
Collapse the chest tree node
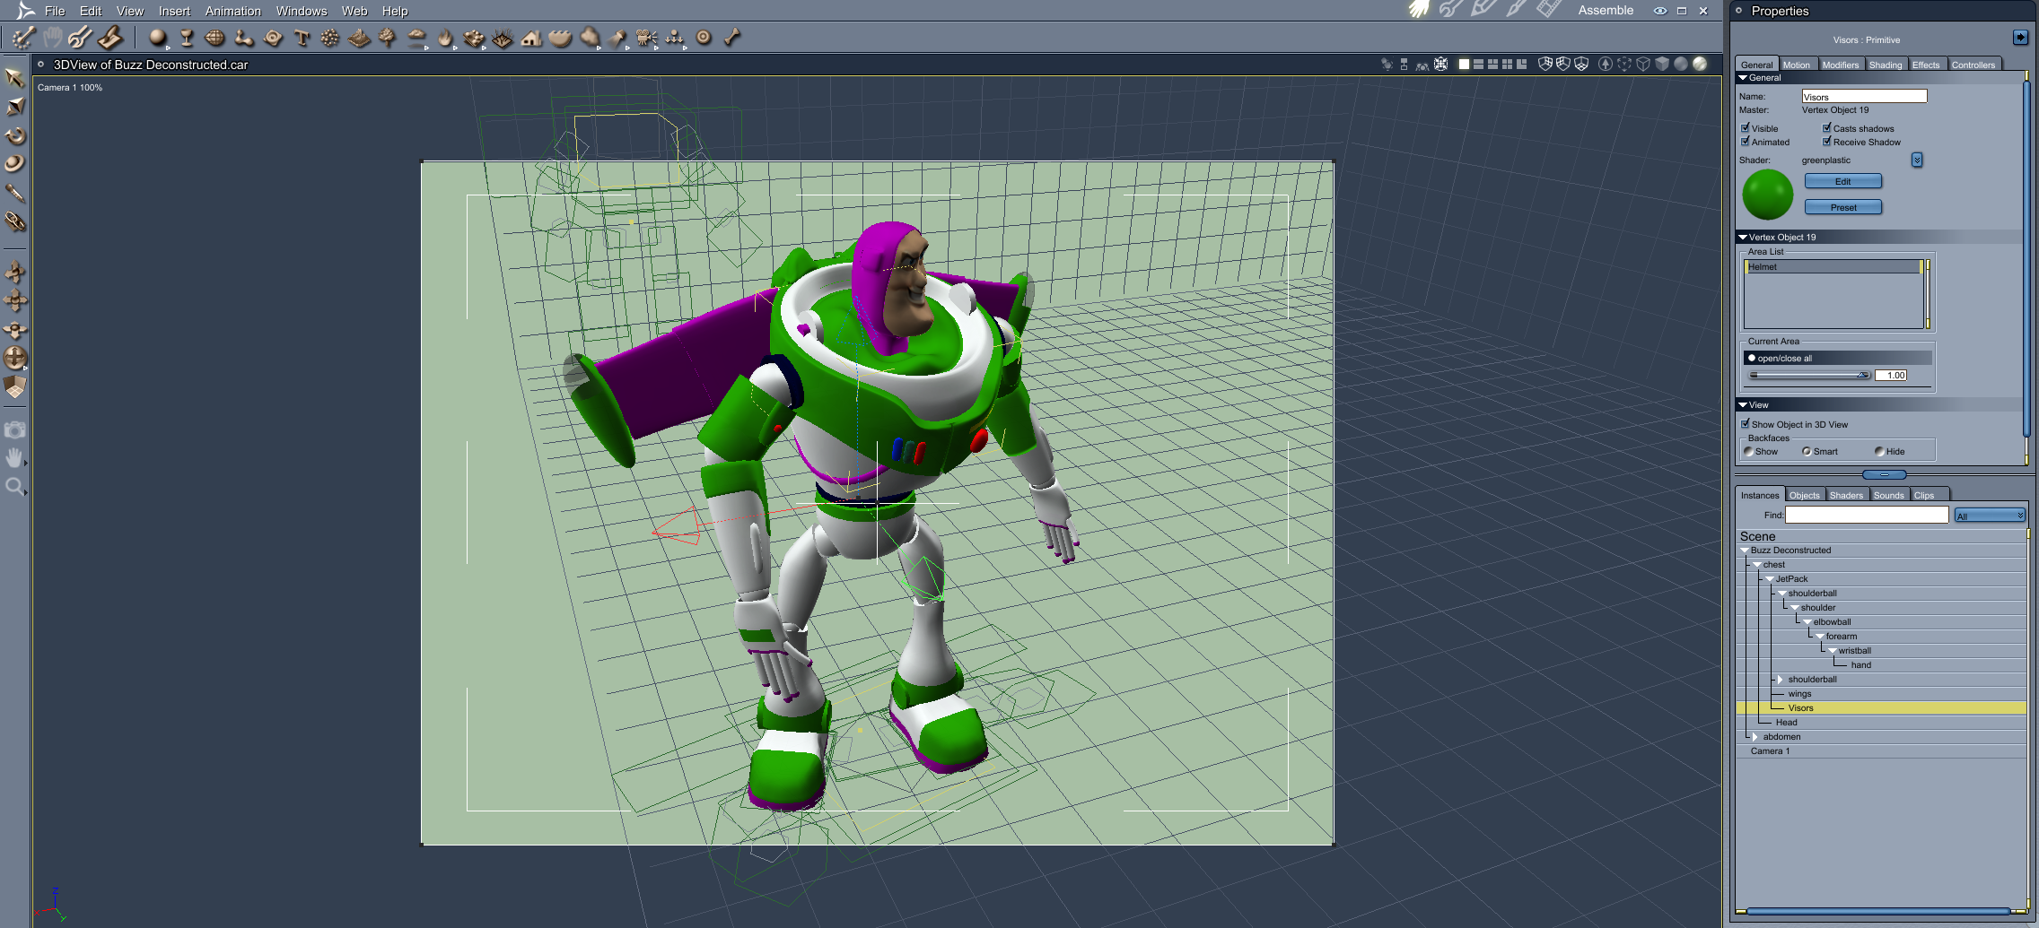1757,565
